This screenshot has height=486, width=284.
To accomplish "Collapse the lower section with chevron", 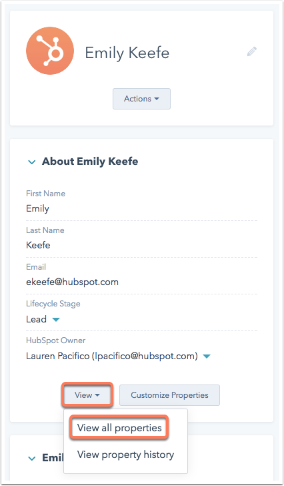I will click(x=32, y=459).
